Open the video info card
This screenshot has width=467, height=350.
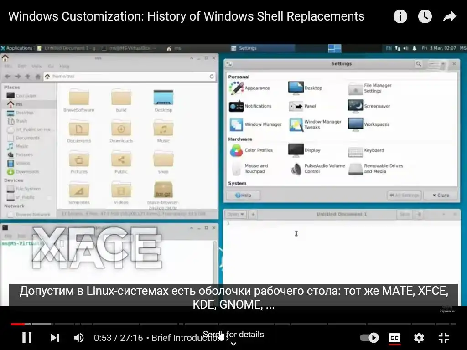coord(400,16)
